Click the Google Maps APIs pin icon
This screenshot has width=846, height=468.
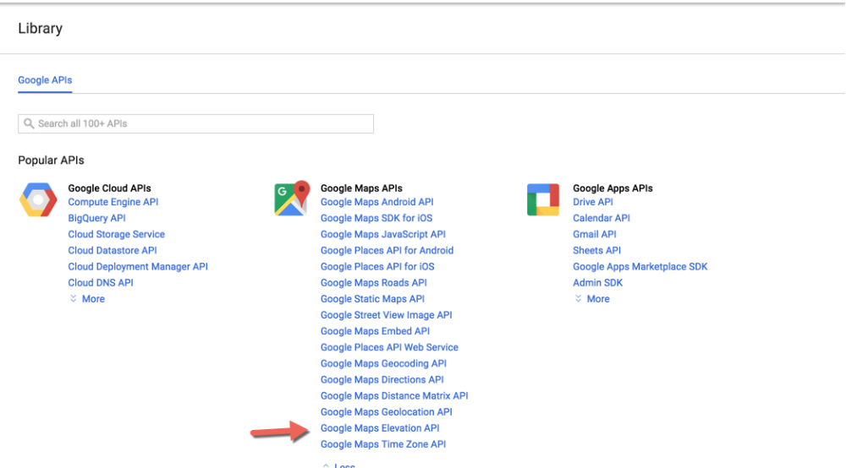[292, 199]
